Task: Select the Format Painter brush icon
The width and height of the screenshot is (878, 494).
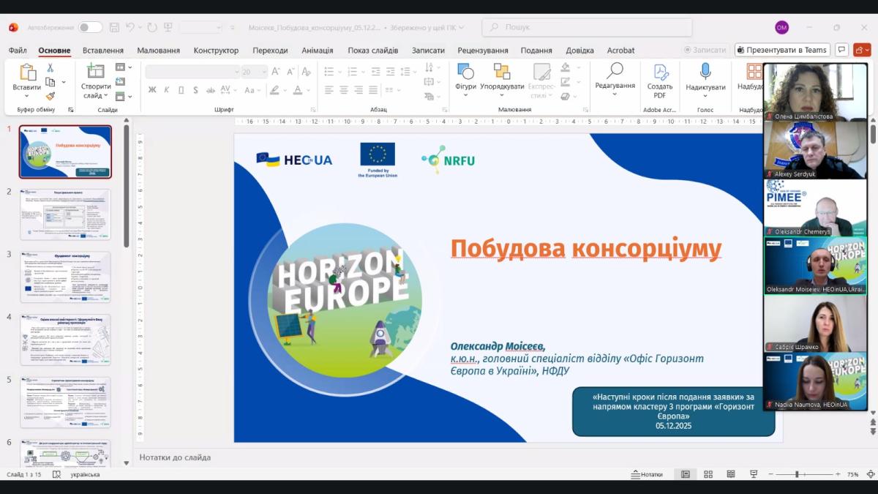Action: point(50,96)
